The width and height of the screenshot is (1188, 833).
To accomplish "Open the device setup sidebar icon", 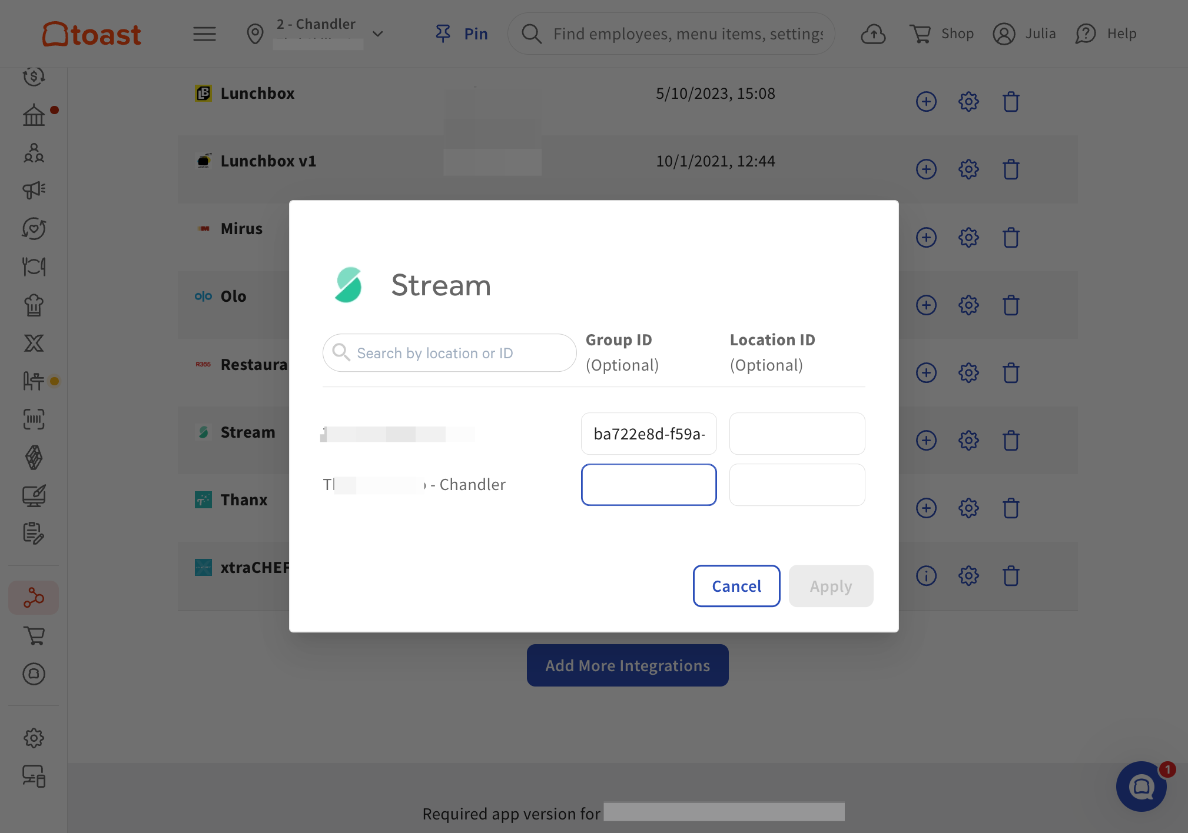I will pos(34,776).
